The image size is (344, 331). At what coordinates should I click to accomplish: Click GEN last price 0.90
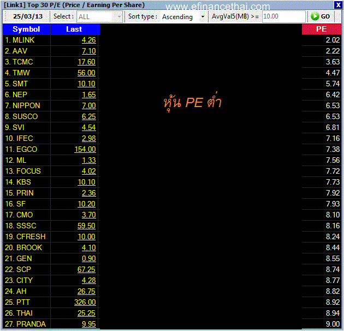click(88, 259)
